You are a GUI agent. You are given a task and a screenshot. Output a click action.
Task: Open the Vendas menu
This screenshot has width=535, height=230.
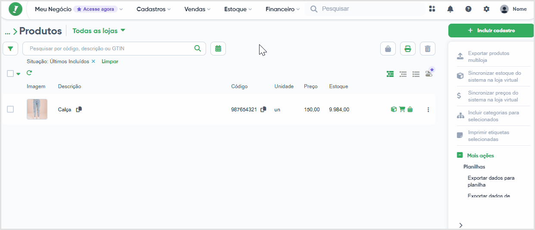pyautogui.click(x=197, y=9)
